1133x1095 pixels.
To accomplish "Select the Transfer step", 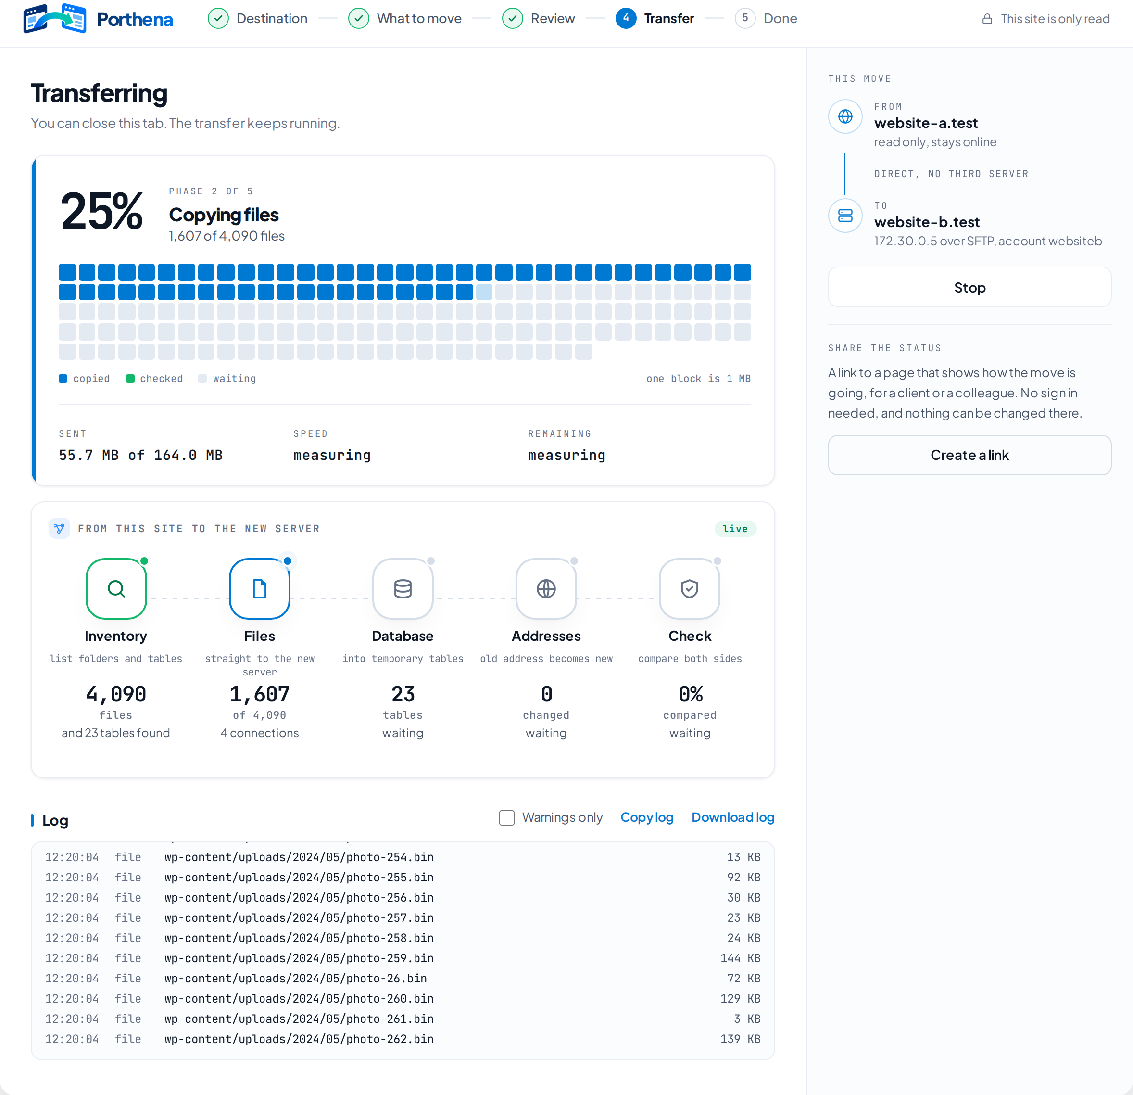I will pyautogui.click(x=655, y=18).
